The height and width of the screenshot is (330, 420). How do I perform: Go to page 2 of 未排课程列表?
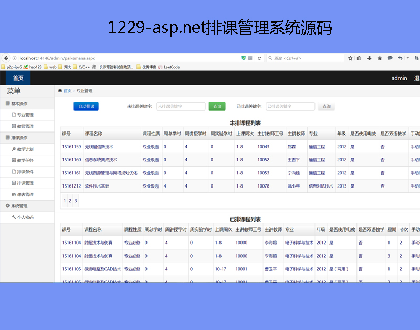point(70,201)
